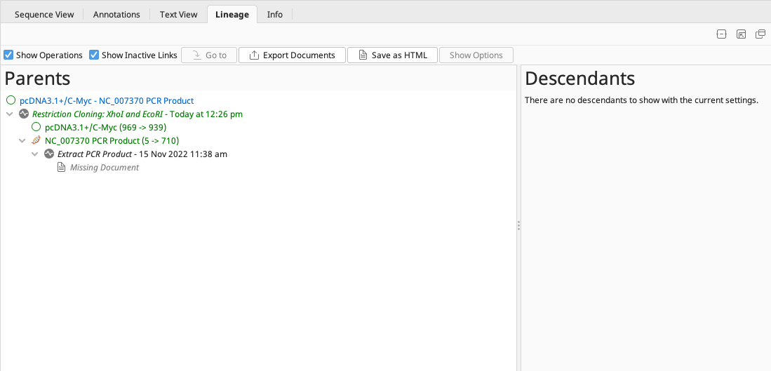Click Save as HTML button

[x=392, y=55]
